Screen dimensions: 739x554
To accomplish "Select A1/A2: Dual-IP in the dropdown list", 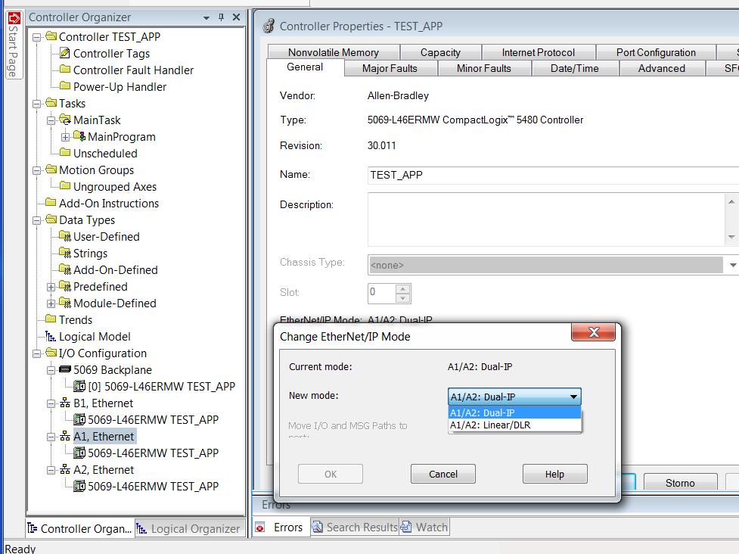I will (x=514, y=412).
